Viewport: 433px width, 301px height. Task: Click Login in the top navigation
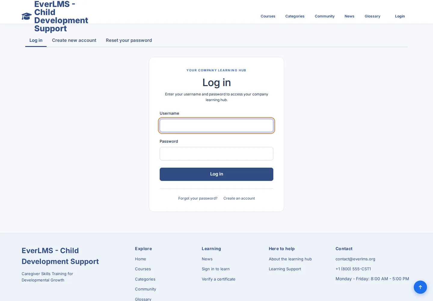400,16
